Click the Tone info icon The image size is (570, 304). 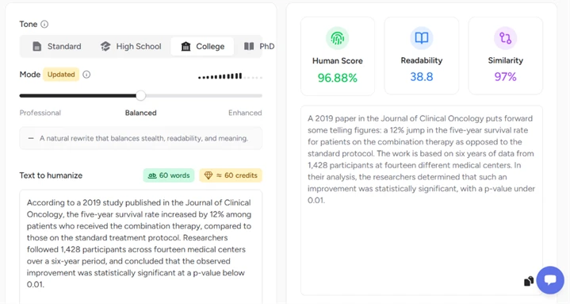click(x=44, y=25)
